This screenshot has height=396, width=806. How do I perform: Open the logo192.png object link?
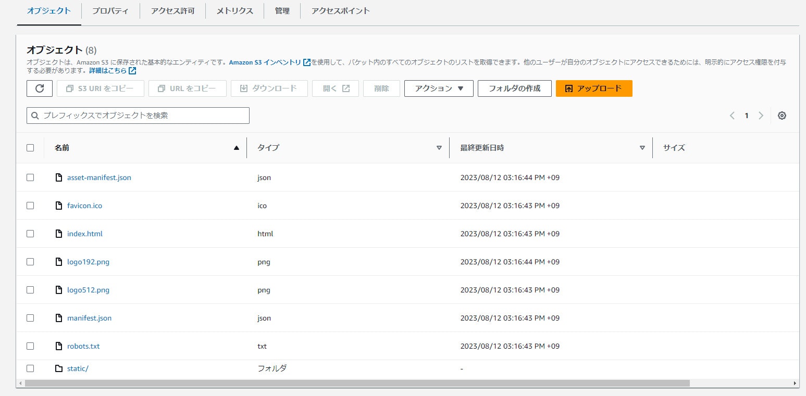point(88,262)
